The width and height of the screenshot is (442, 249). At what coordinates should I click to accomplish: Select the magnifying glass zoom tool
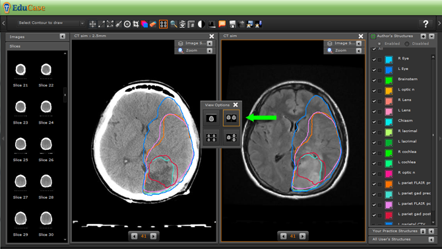tap(174, 24)
